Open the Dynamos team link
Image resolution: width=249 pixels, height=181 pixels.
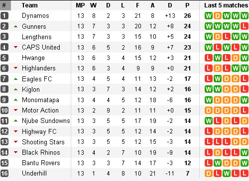tap(35, 16)
